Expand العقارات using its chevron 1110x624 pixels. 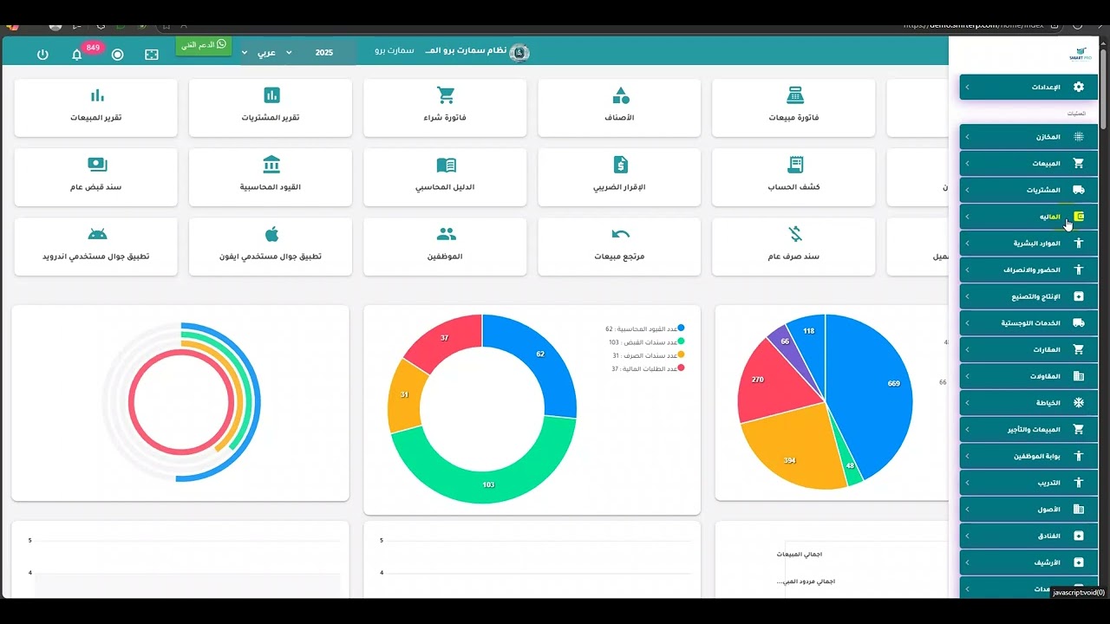[x=968, y=349]
